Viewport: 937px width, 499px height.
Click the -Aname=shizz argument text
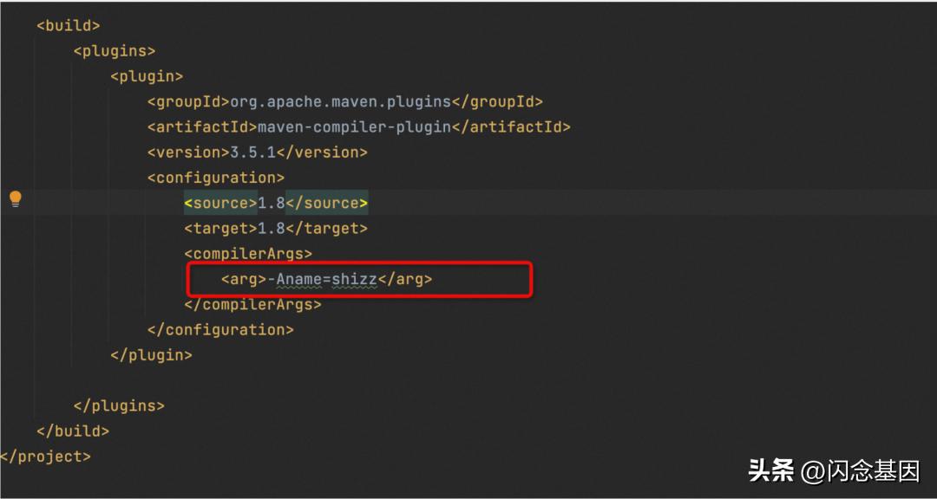click(x=322, y=279)
